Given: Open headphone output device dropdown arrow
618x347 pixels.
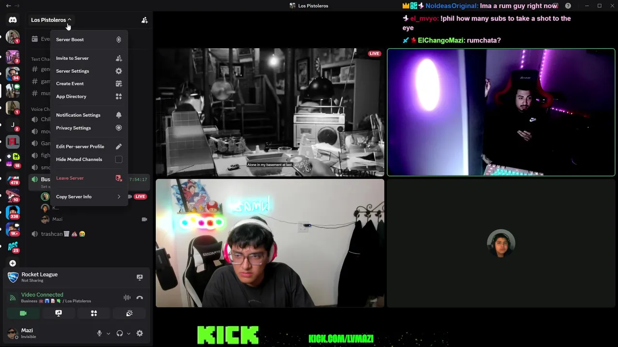Looking at the screenshot, I should tap(128, 334).
